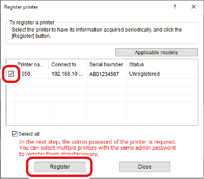Toggle the Select all checkbox
204x179 pixels.
coord(15,134)
